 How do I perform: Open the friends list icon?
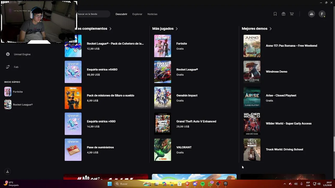pyautogui.click(x=311, y=14)
